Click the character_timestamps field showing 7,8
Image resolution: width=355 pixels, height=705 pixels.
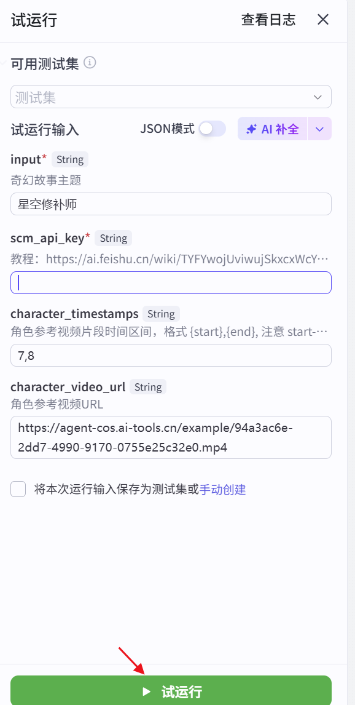click(171, 356)
